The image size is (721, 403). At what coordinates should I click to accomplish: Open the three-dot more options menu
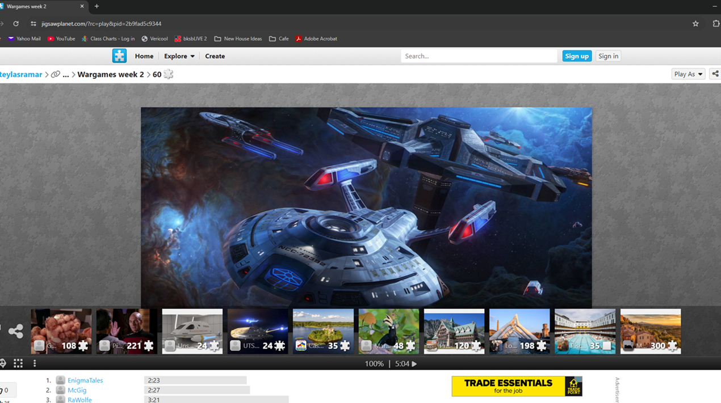click(35, 363)
